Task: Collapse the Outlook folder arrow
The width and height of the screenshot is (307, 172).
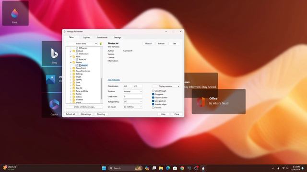Action: click(x=71, y=51)
